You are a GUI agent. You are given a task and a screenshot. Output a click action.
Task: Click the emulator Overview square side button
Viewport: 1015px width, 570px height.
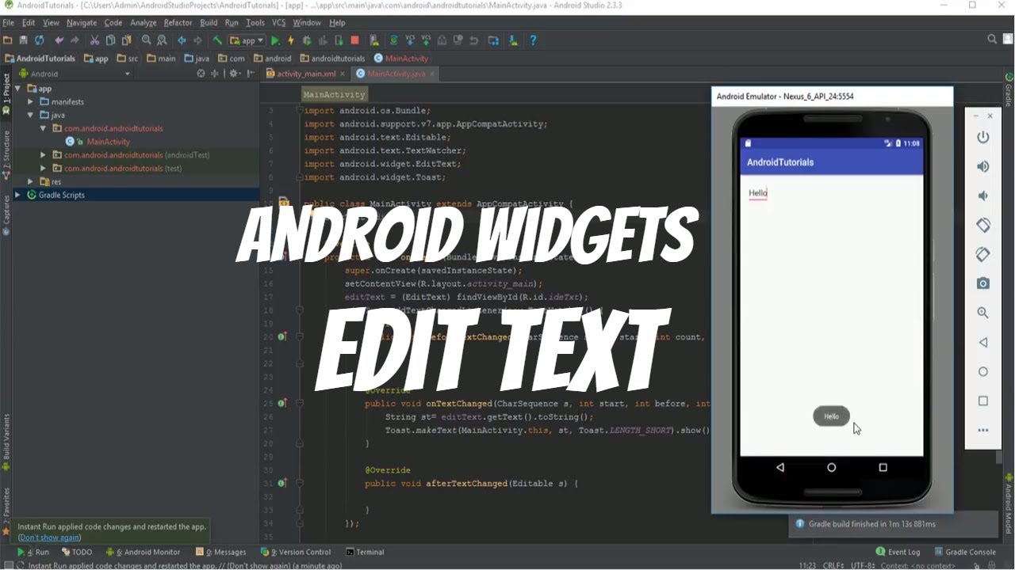[x=983, y=401]
